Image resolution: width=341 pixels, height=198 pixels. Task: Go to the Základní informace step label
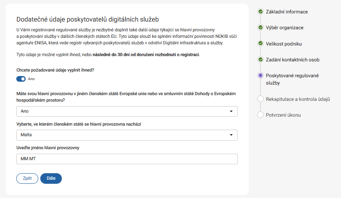(x=286, y=12)
